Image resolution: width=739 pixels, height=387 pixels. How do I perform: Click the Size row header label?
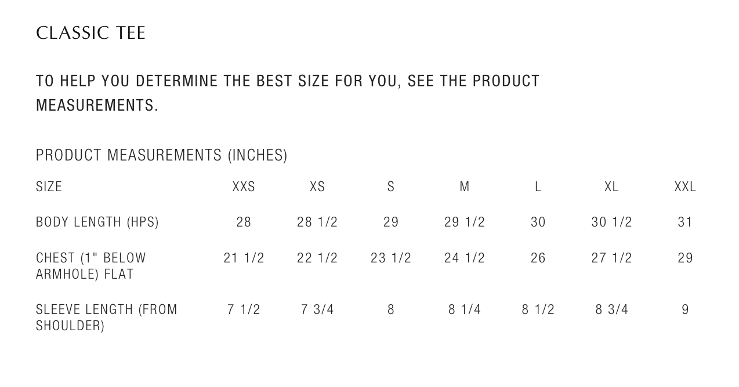click(x=49, y=187)
